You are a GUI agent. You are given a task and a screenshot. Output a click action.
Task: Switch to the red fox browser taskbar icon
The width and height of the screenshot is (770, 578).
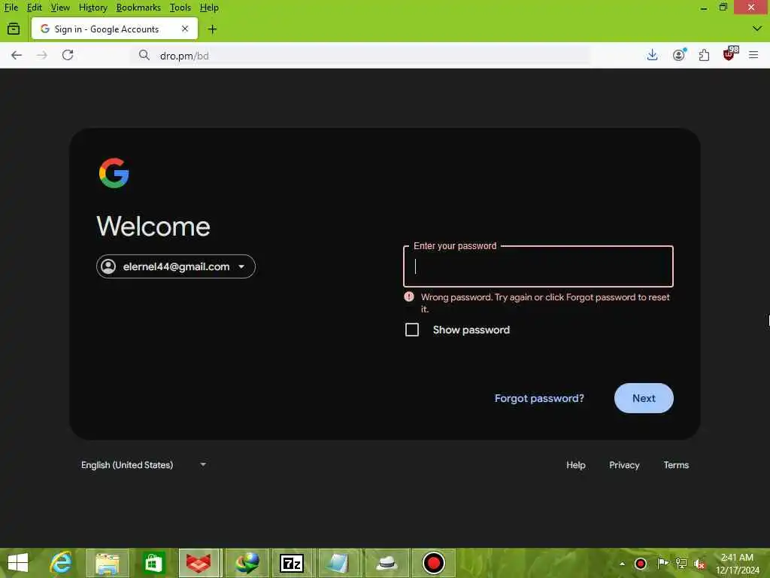(x=200, y=563)
